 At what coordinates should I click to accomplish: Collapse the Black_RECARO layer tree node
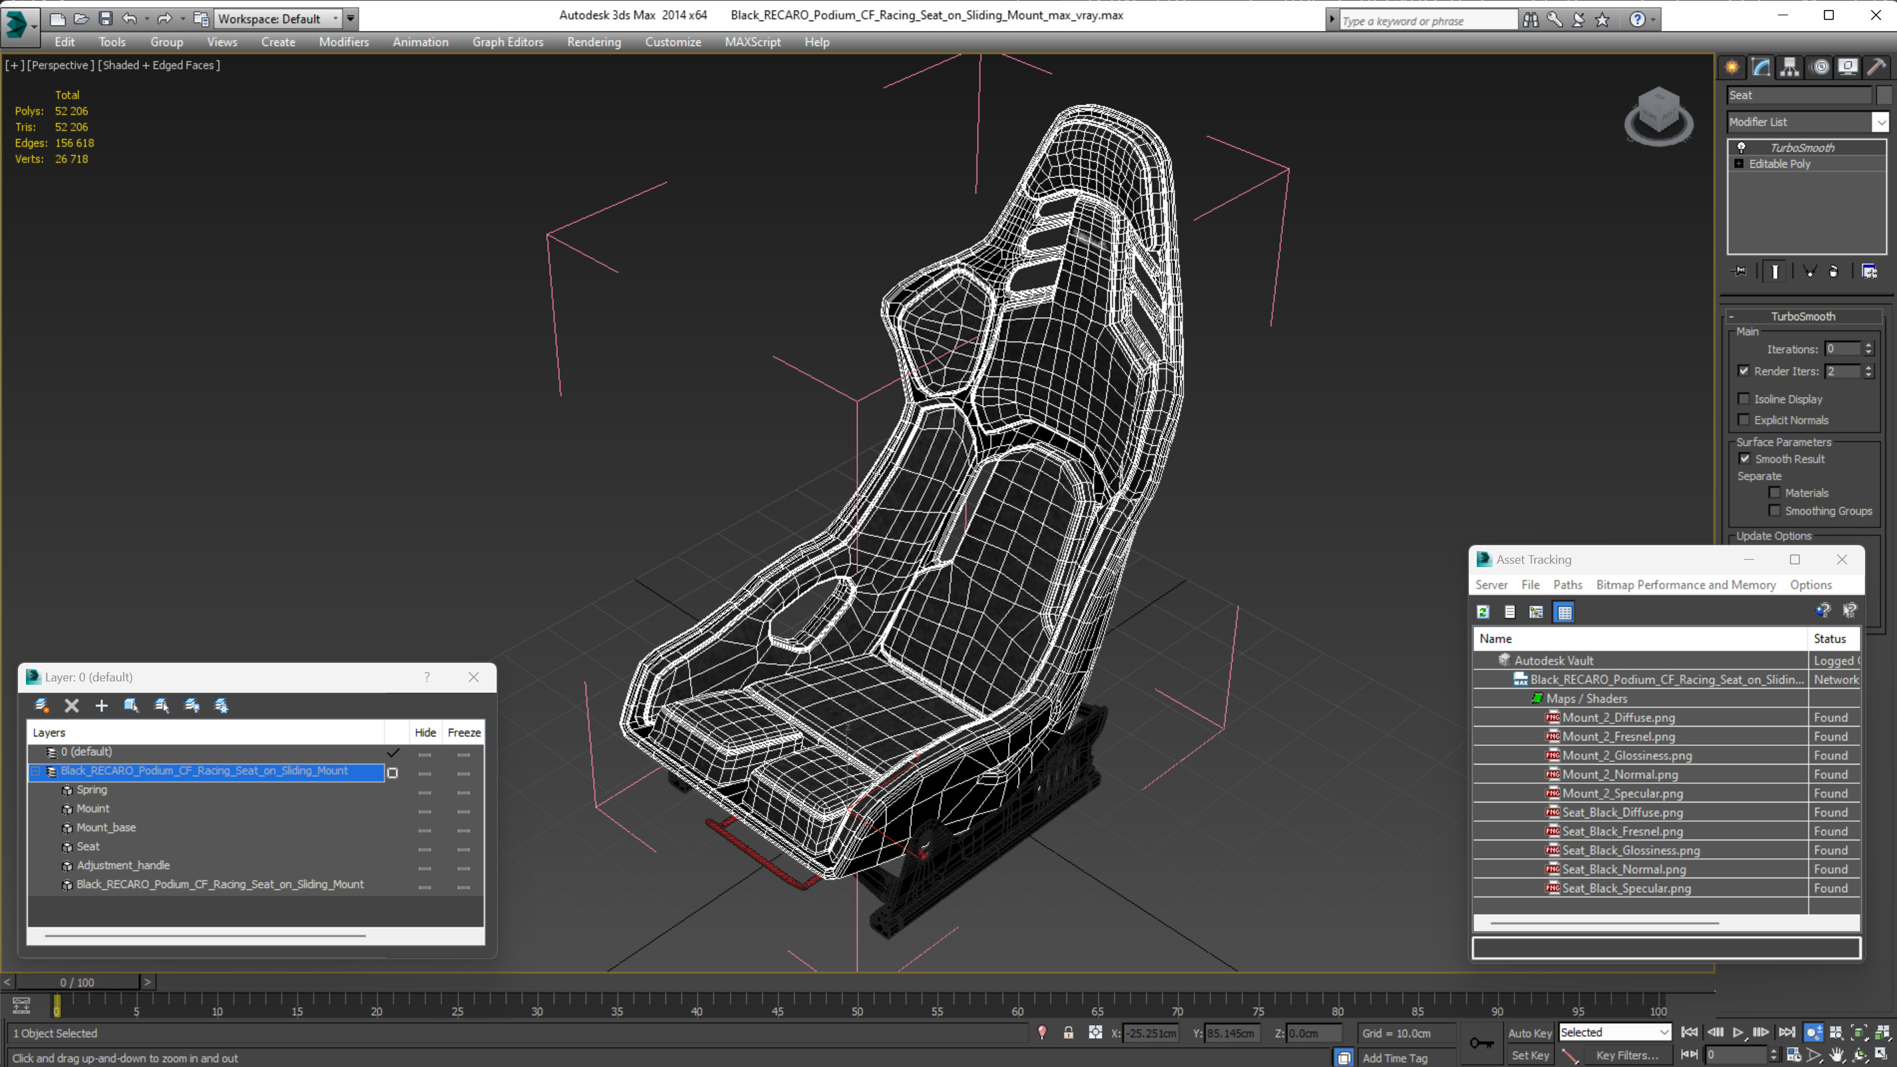[35, 771]
